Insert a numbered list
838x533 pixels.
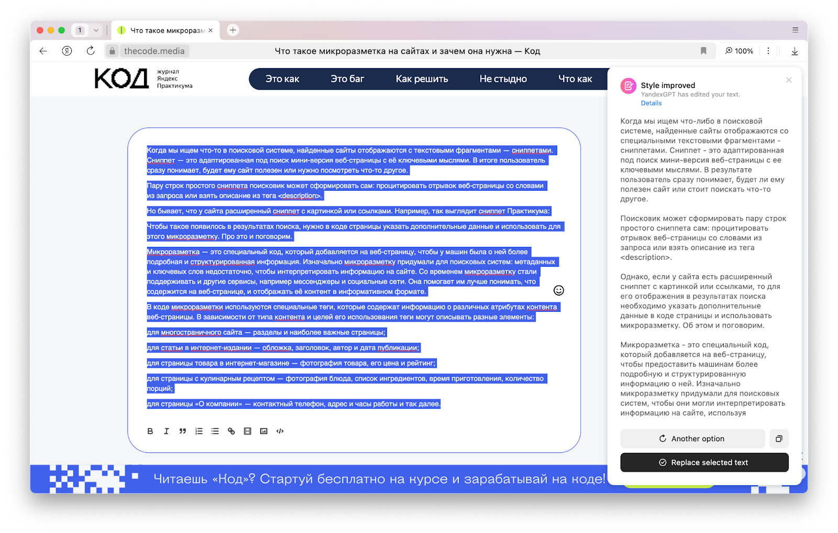coord(199,431)
